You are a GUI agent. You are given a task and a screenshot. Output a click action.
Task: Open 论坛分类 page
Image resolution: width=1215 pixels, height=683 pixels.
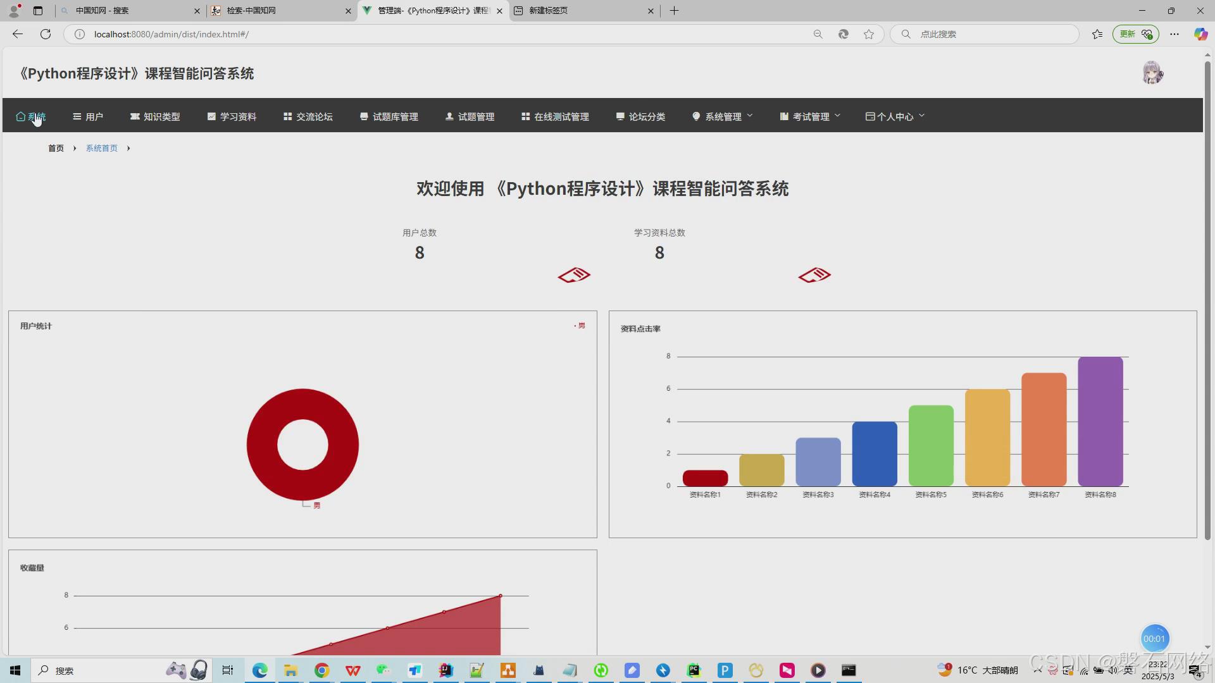click(640, 116)
